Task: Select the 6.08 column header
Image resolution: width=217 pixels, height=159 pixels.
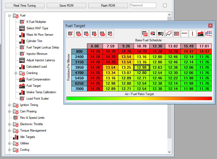Action: coord(95,46)
